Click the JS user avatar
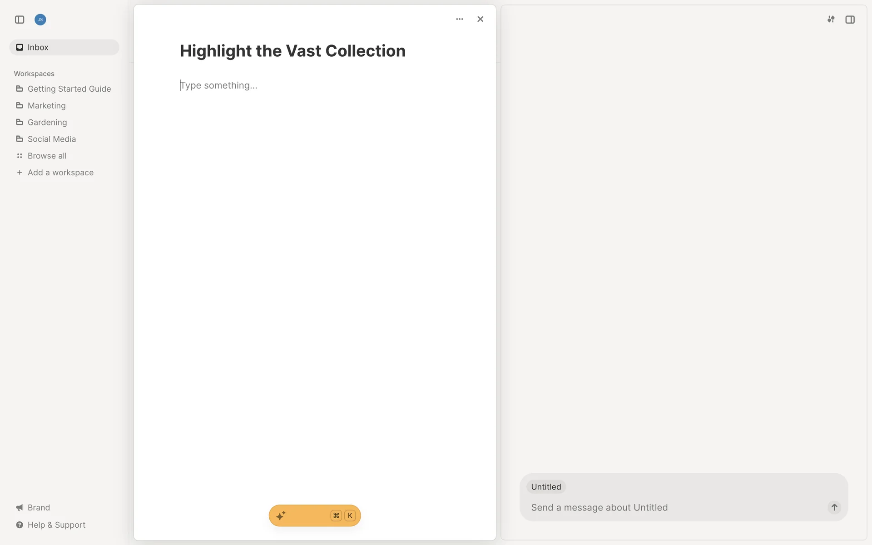872x545 pixels. 40,20
